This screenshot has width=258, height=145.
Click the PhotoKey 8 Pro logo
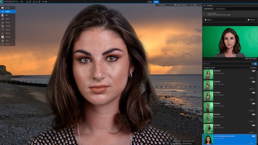pos(9,2)
